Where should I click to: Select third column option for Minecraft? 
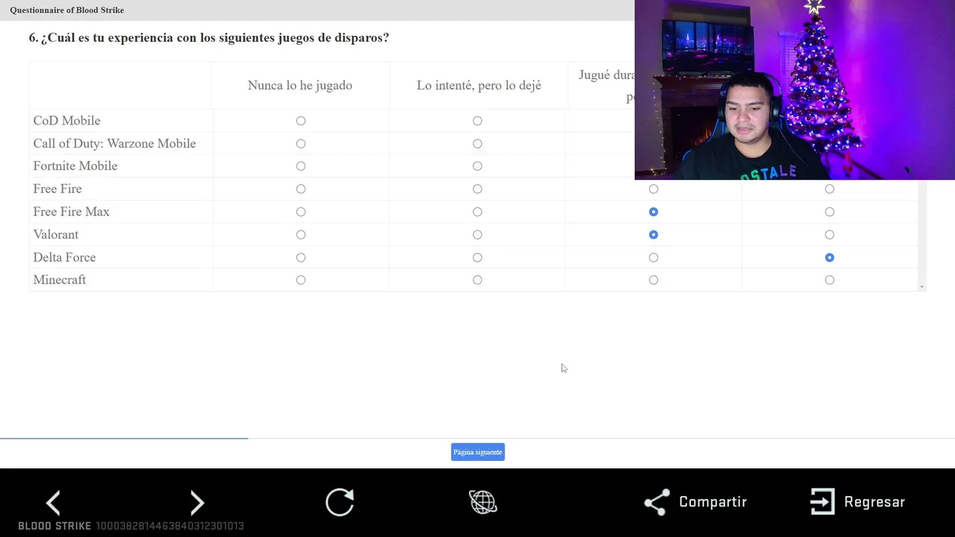click(654, 280)
